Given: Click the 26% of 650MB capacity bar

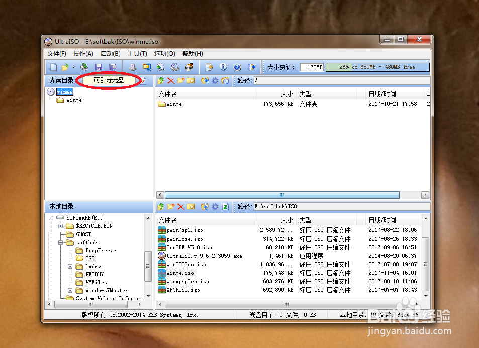Looking at the screenshot, I should (x=377, y=67).
